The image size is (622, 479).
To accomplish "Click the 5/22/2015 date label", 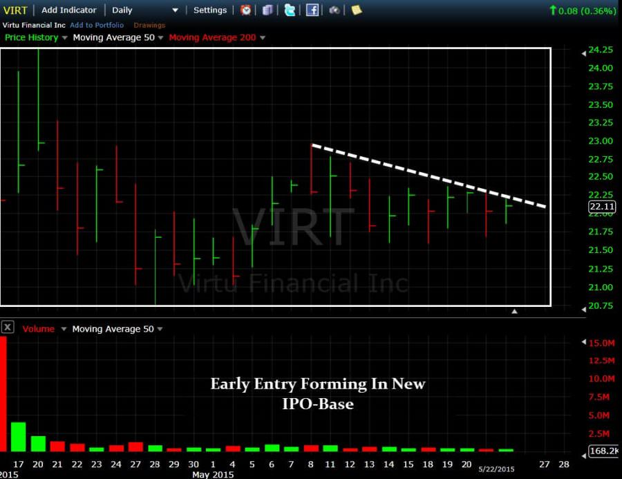I will [x=496, y=469].
